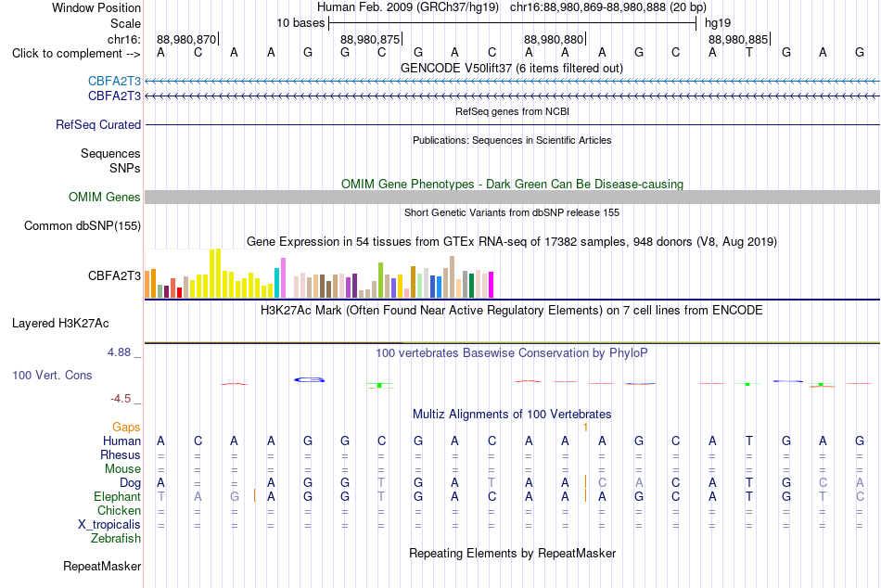The width and height of the screenshot is (881, 588).
Task: Click the '10 bases' scale label
Action: [300, 23]
